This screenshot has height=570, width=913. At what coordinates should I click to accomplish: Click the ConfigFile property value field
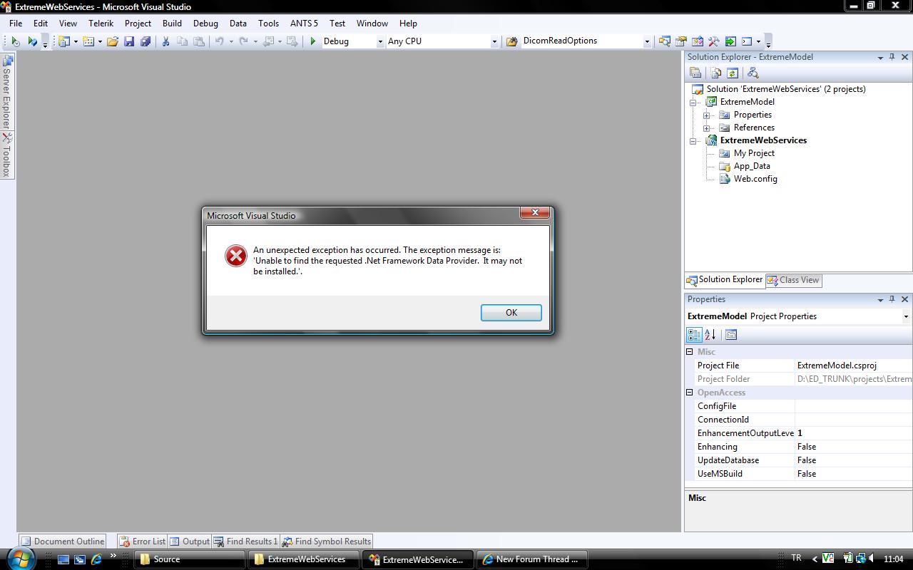coord(853,406)
